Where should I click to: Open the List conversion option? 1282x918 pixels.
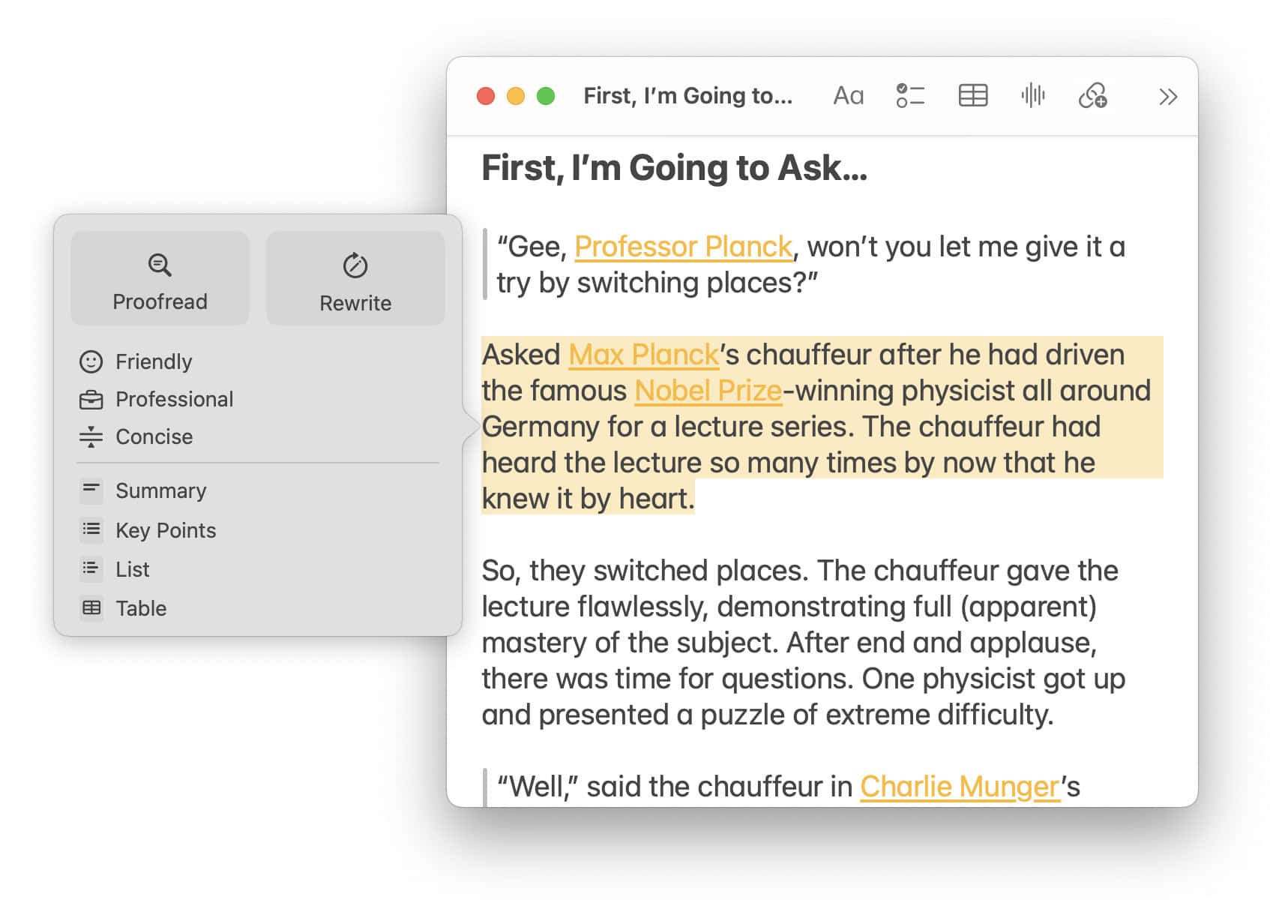(x=131, y=568)
